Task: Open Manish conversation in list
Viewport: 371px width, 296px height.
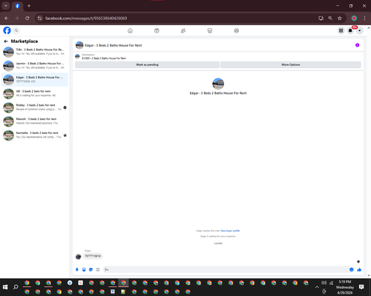Action: click(35, 121)
